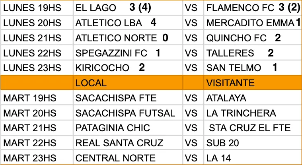Click the REAL SANTA CRUZ cell
This screenshot has width=302, height=165.
click(x=127, y=143)
